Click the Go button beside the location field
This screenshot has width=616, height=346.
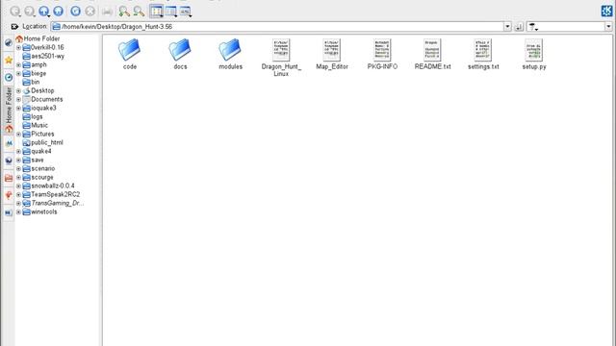519,27
